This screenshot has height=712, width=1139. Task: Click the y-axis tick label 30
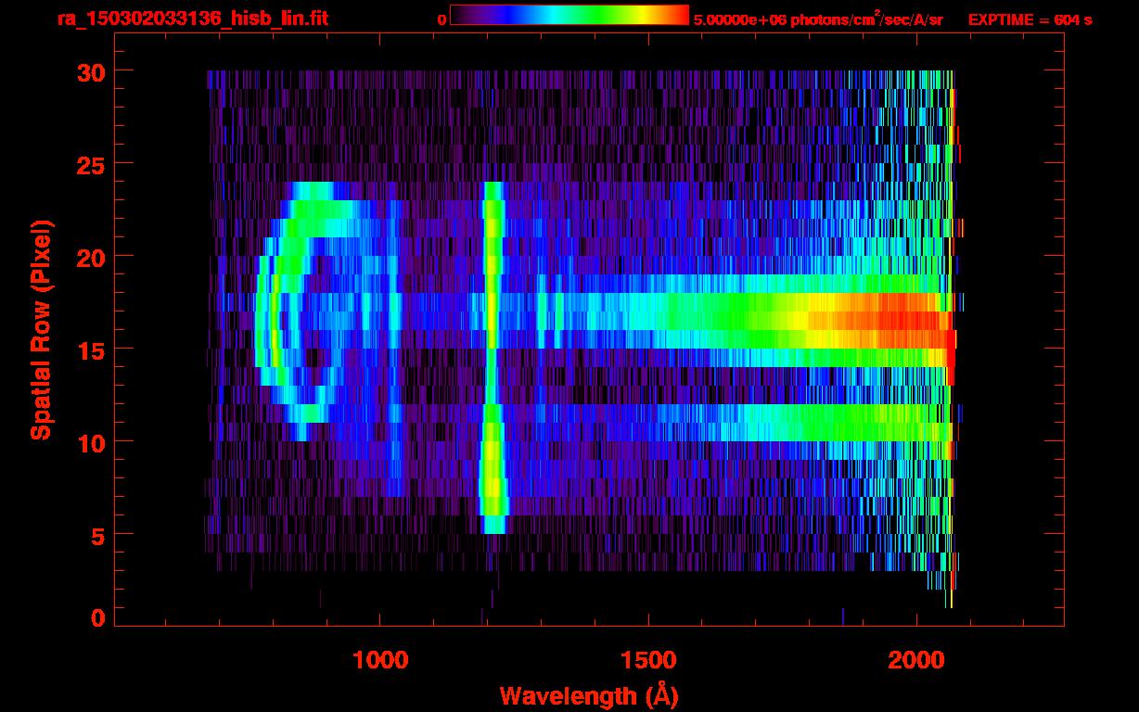pyautogui.click(x=89, y=71)
